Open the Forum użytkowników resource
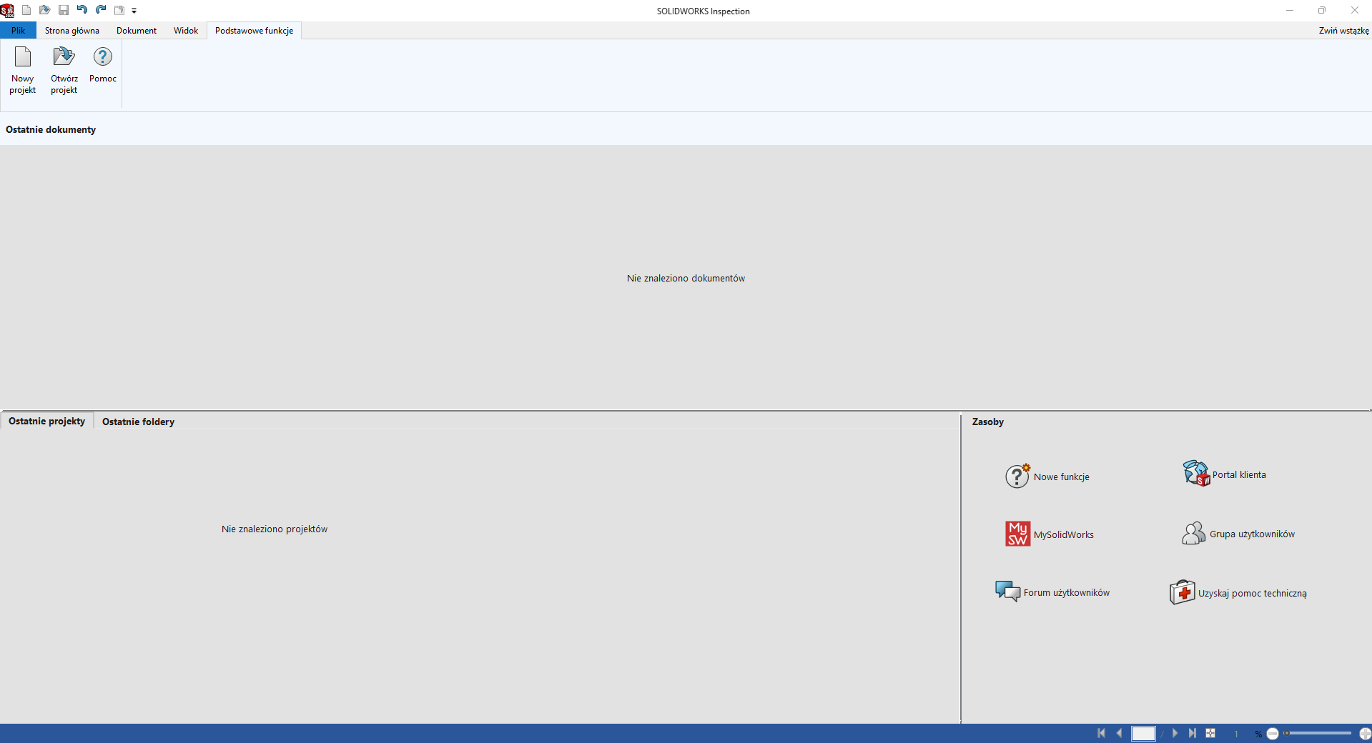The image size is (1372, 743). tap(1052, 592)
